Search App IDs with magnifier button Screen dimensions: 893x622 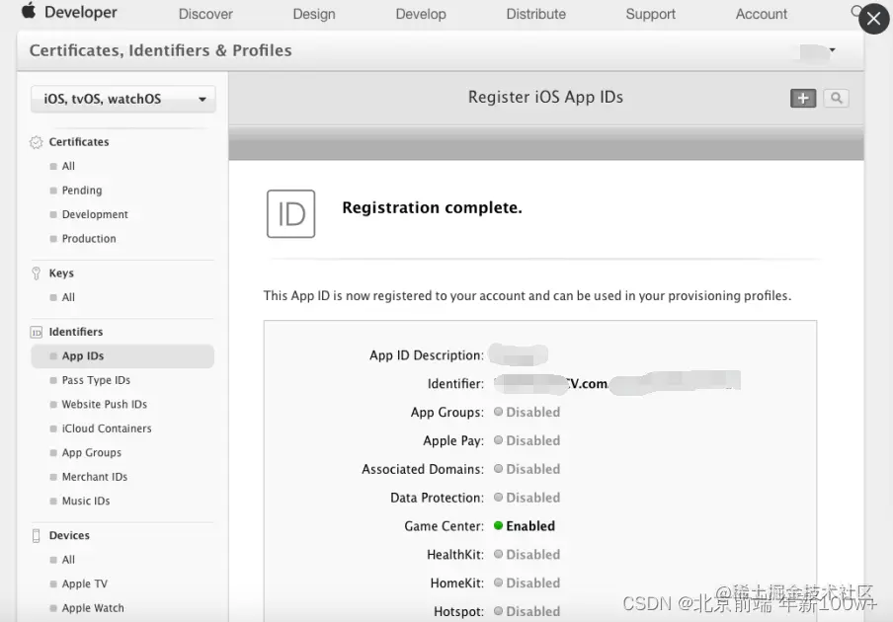pyautogui.click(x=836, y=98)
